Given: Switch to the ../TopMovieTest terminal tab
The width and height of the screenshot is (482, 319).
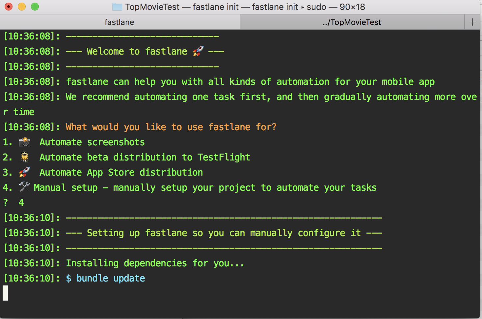Looking at the screenshot, I should point(352,22).
